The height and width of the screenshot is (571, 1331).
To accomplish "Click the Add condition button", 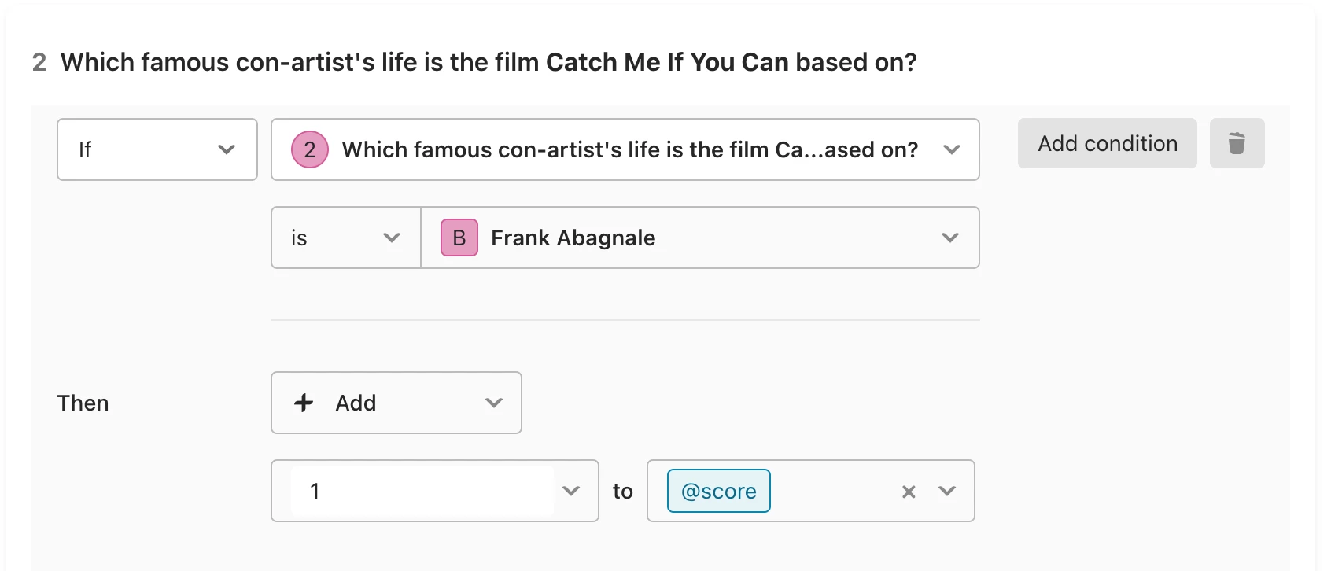I will coord(1107,143).
